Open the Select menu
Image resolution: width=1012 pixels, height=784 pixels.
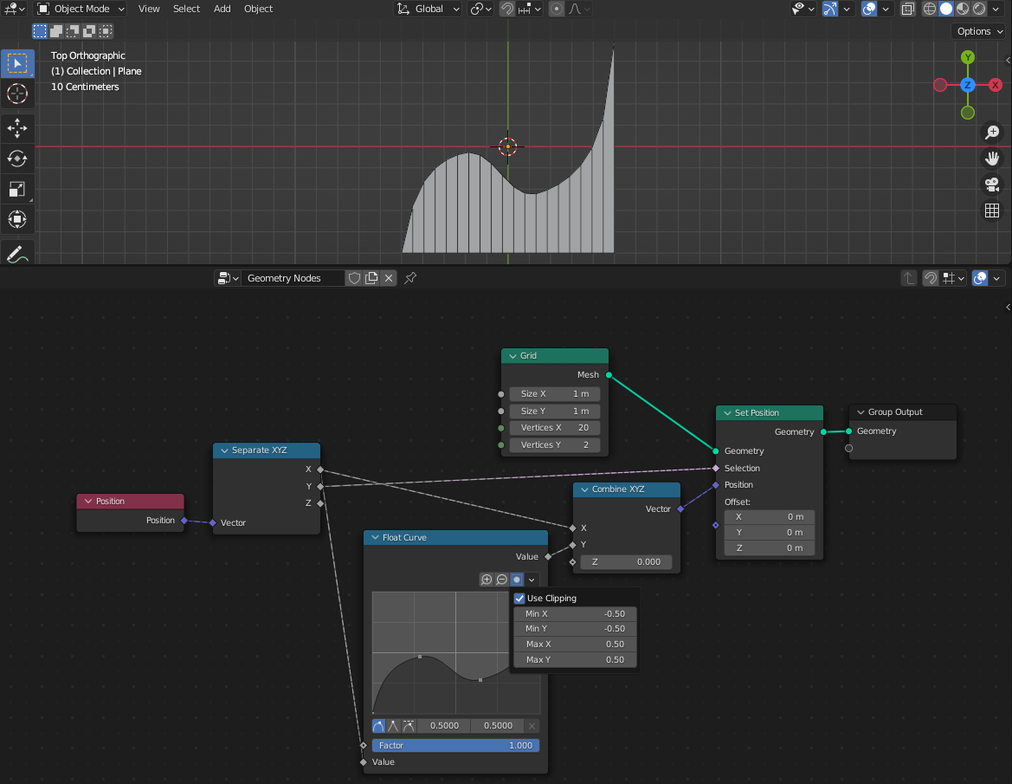[x=186, y=9]
